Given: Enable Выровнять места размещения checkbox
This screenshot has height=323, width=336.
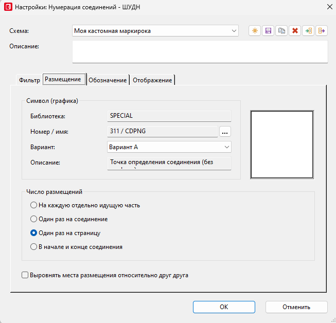Looking at the screenshot, I should click(x=105, y=275).
